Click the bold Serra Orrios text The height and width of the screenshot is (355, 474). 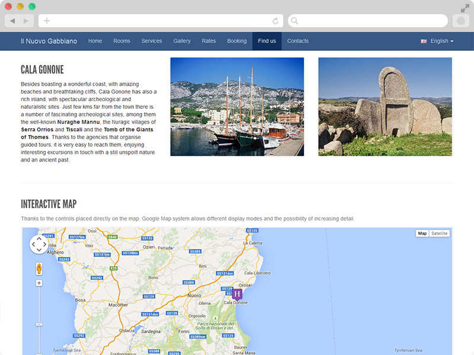[x=37, y=130]
